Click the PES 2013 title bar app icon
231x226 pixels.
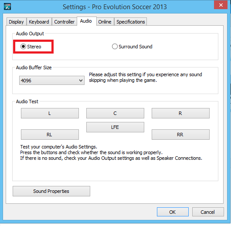tap(7, 7)
